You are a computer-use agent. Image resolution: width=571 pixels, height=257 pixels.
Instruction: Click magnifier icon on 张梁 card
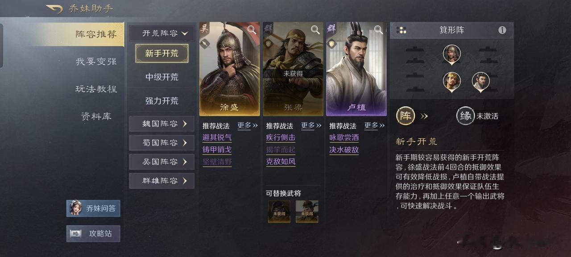point(315,30)
